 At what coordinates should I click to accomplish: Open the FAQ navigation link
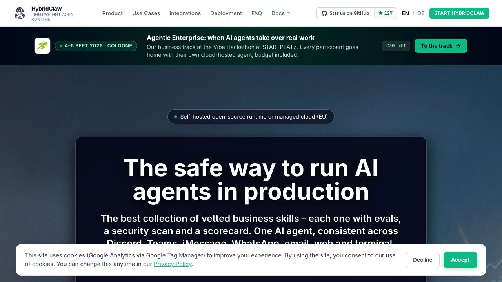[256, 13]
